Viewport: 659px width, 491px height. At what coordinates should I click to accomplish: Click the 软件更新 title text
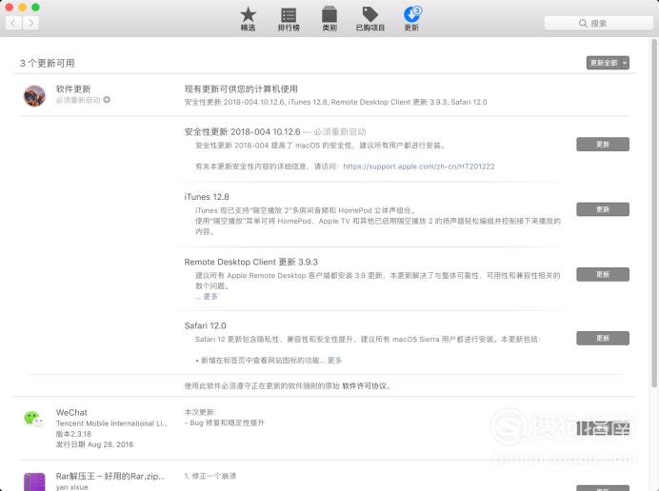[x=73, y=89]
